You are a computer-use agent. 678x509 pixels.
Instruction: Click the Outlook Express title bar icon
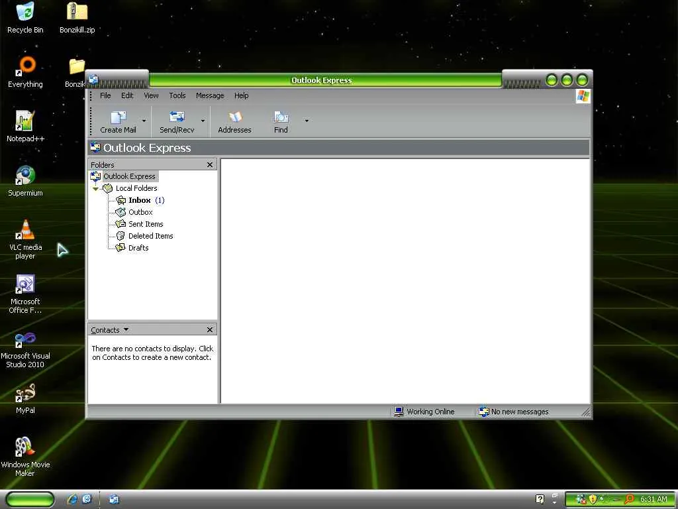click(93, 80)
